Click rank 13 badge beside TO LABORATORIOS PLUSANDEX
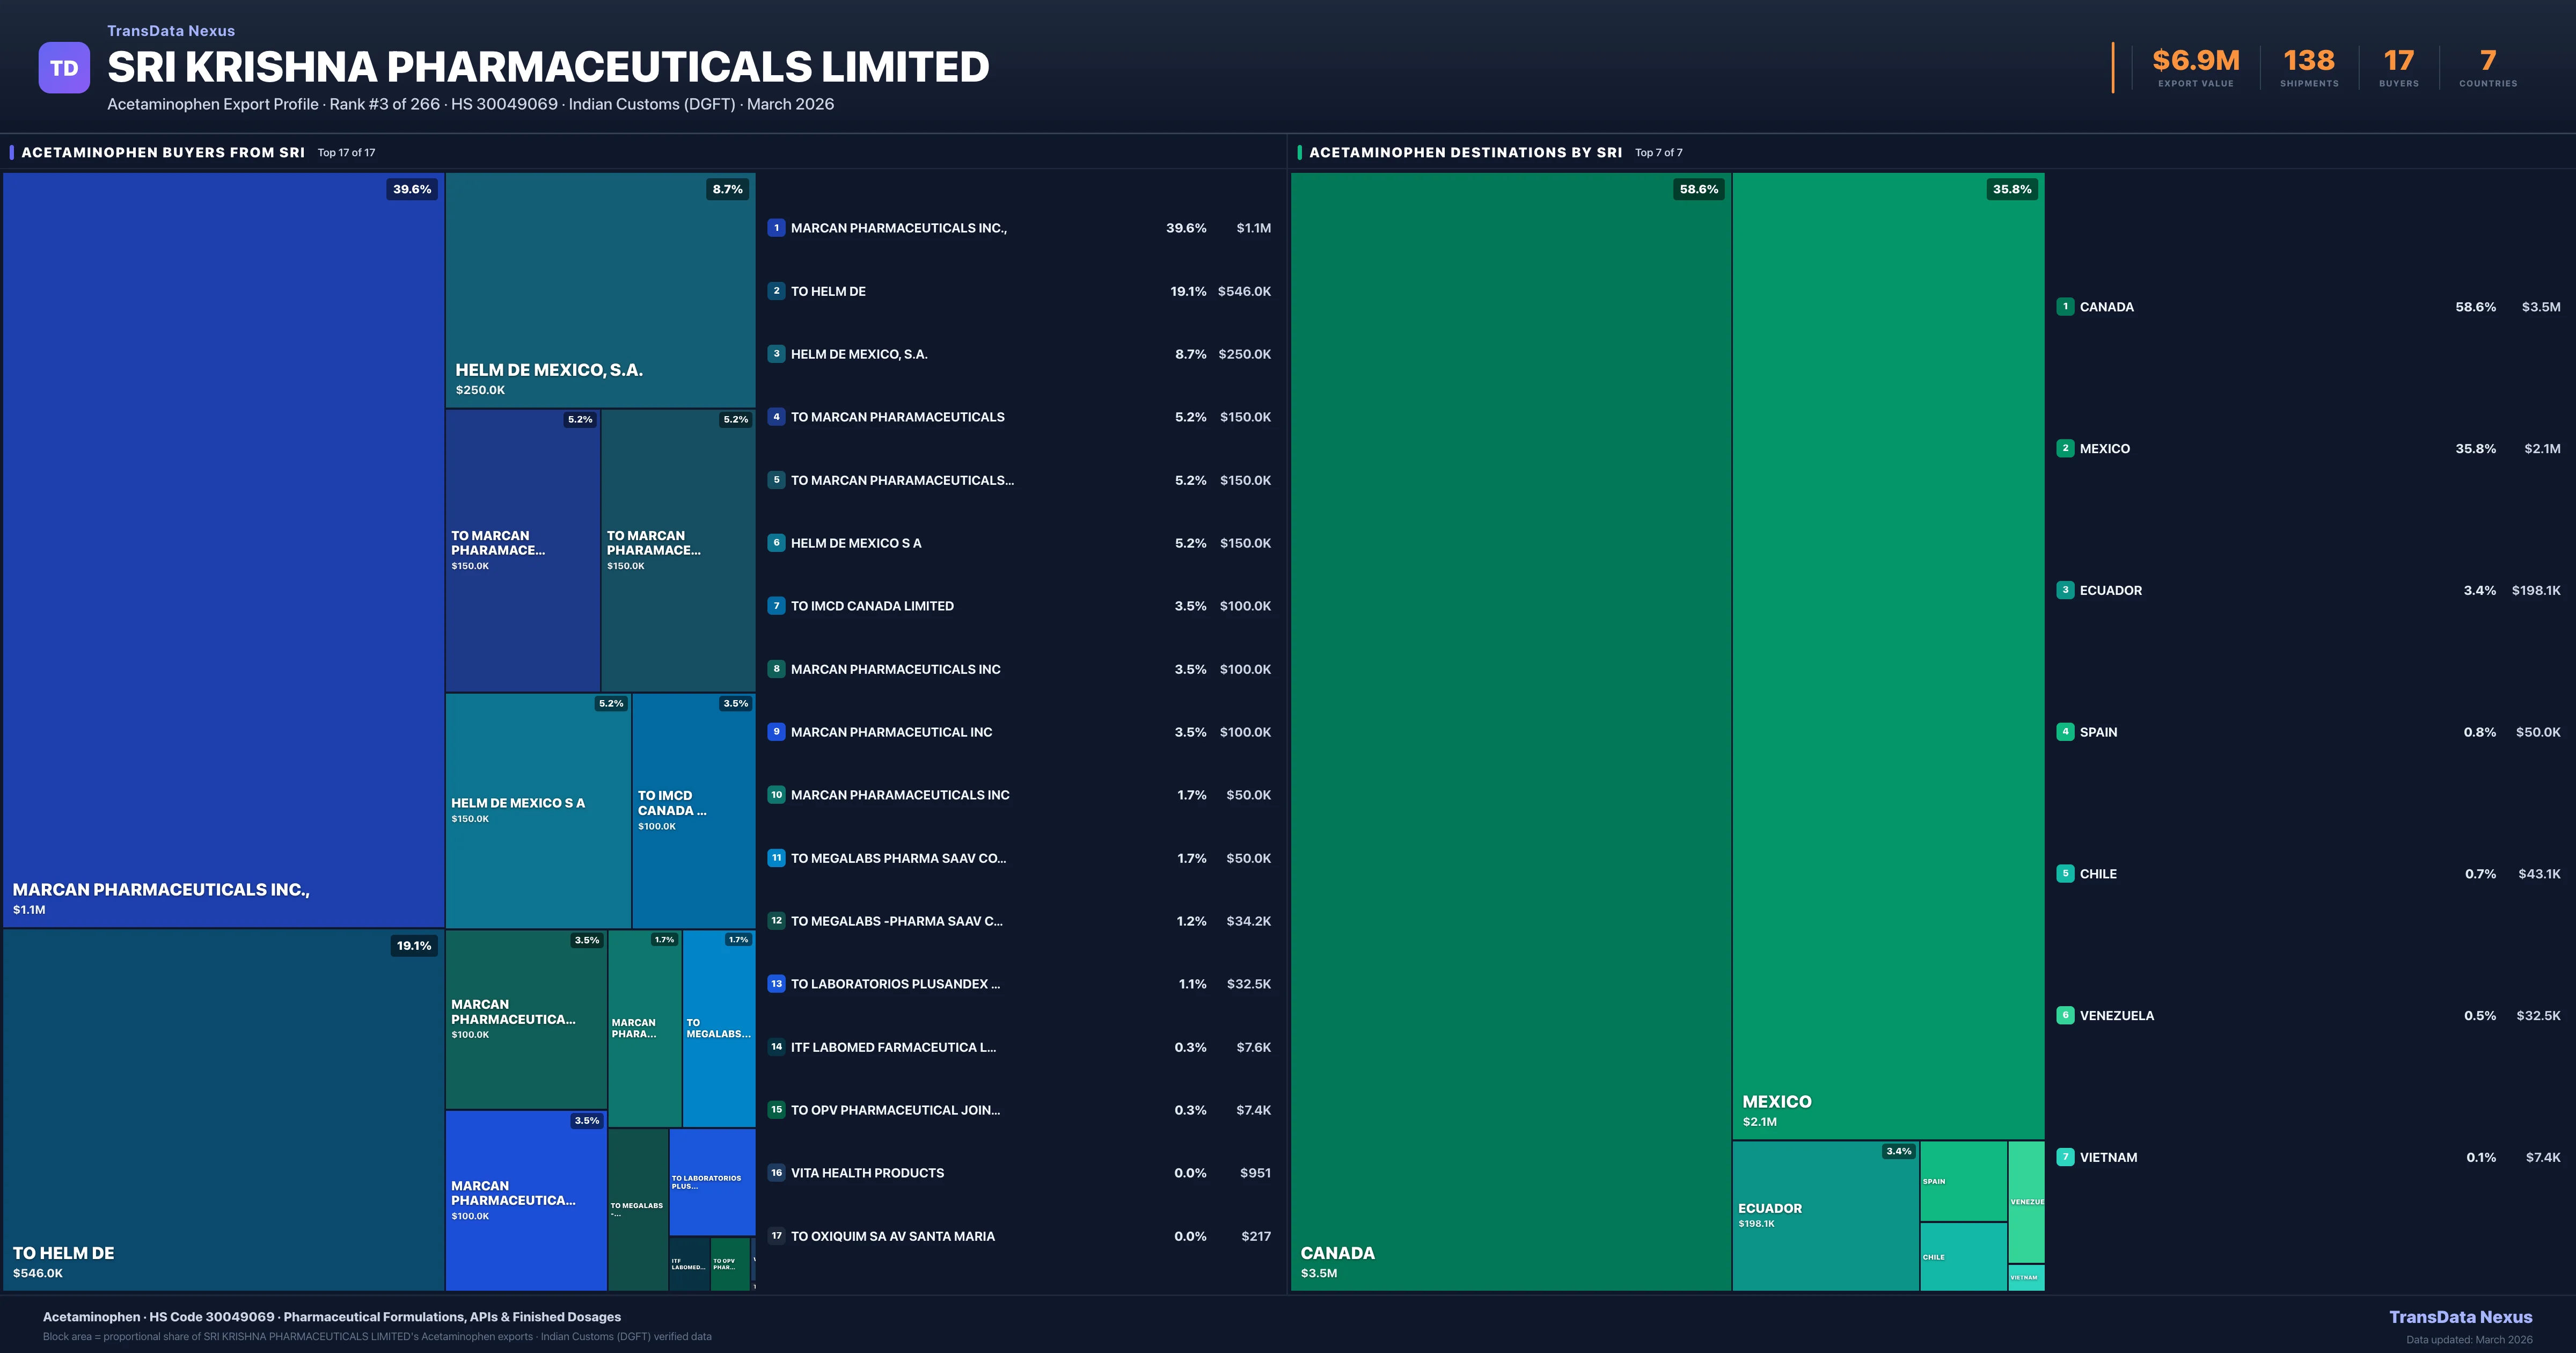 point(776,984)
